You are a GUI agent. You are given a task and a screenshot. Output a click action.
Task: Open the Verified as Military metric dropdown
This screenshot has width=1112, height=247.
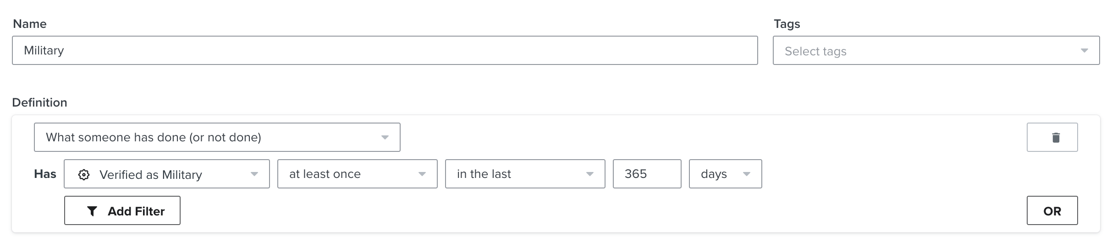(x=167, y=174)
